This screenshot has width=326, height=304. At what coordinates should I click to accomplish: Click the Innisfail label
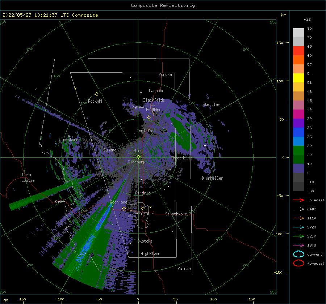(146, 131)
